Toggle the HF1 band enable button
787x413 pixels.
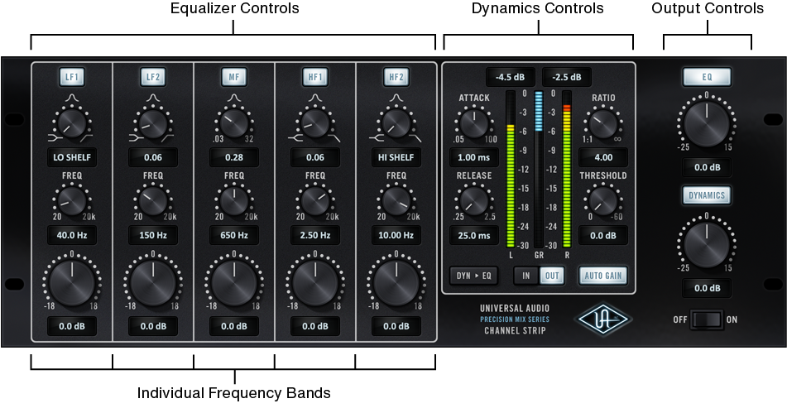point(315,77)
